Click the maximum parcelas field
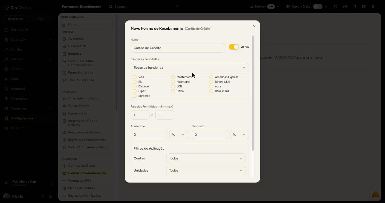Viewport: 385px width, 203px height. [x=165, y=115]
